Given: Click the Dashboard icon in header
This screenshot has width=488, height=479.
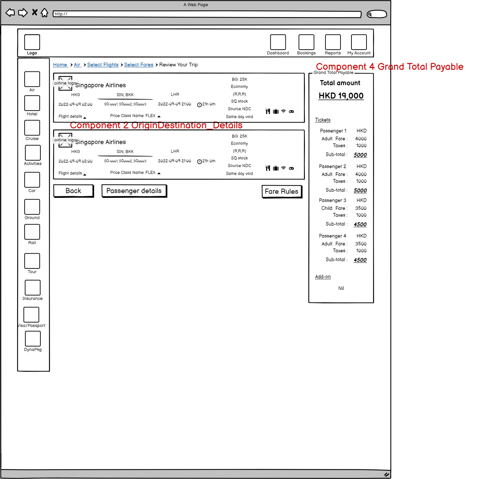Looking at the screenshot, I should tap(278, 42).
